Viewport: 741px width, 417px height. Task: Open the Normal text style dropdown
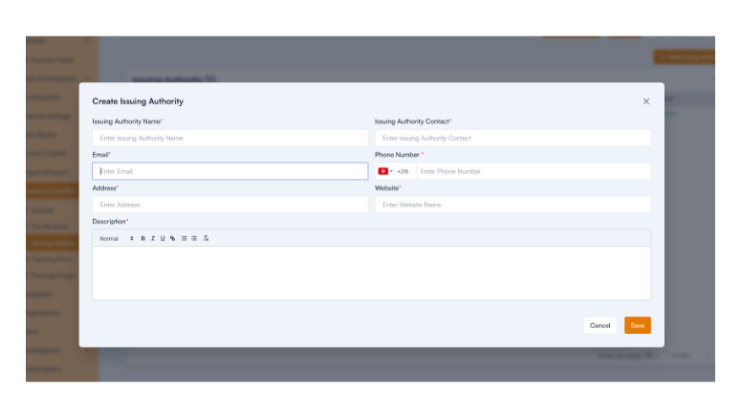[x=116, y=238]
